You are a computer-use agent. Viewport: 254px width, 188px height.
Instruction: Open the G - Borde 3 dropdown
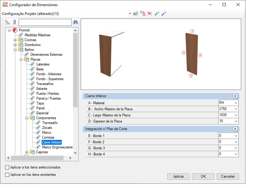pyautogui.click(x=236, y=148)
